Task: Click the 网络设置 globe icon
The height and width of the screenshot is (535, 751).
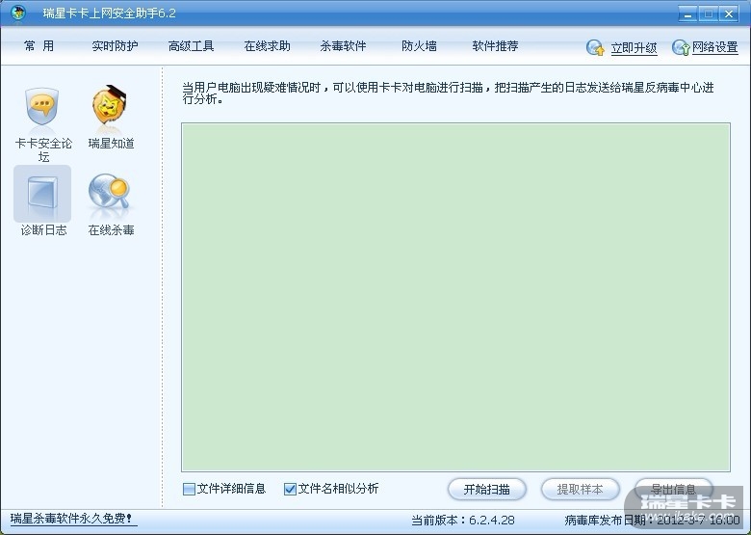Action: pos(681,47)
